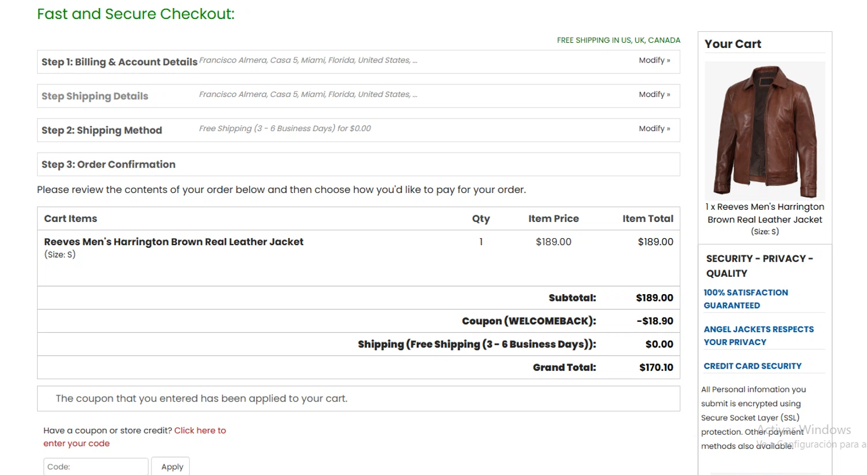The height and width of the screenshot is (475, 867).
Task: Modify Step 2 Shipping Method
Action: click(654, 128)
